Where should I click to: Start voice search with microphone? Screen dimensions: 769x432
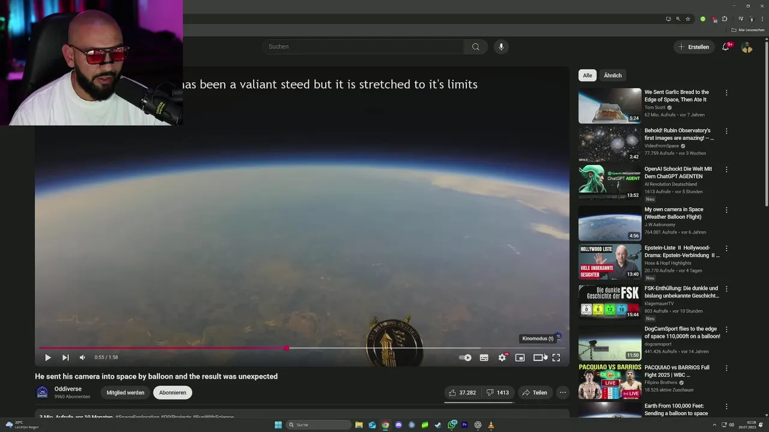501,47
